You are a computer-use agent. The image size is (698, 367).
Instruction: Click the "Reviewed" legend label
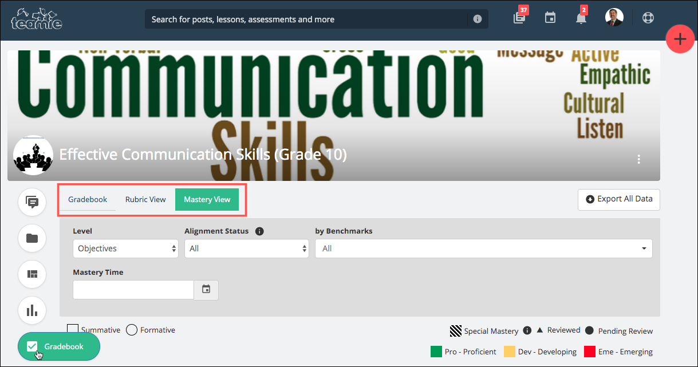pos(564,330)
